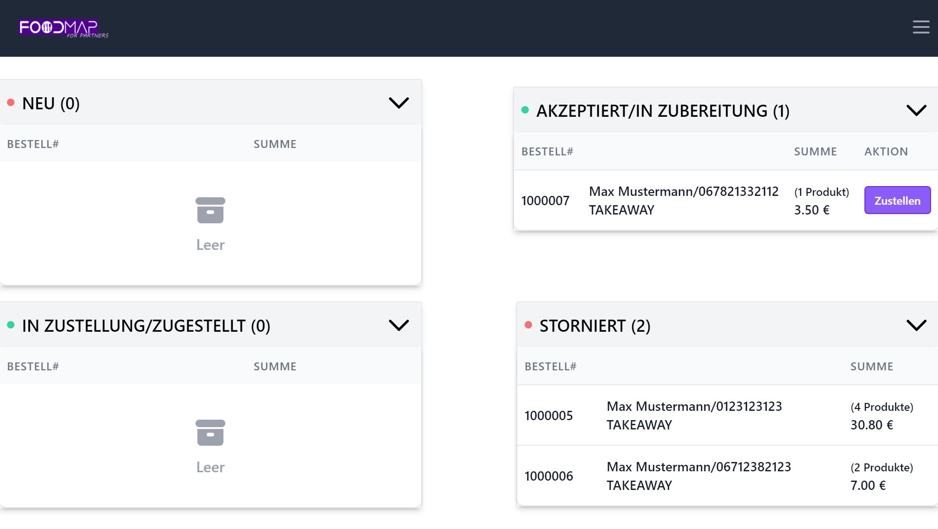The image size is (938, 529).
Task: Collapse the Akzeptiert/In Zubereitung panel chevron
Action: (x=917, y=110)
